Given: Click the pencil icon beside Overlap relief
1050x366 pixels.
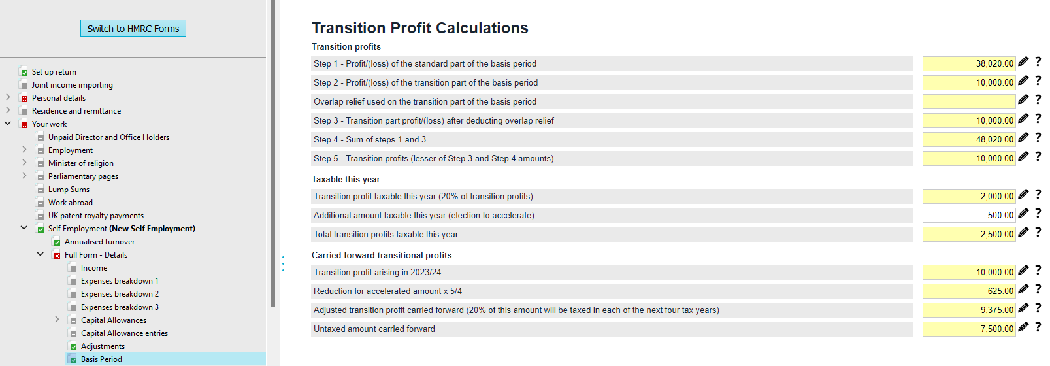Looking at the screenshot, I should (x=1023, y=99).
